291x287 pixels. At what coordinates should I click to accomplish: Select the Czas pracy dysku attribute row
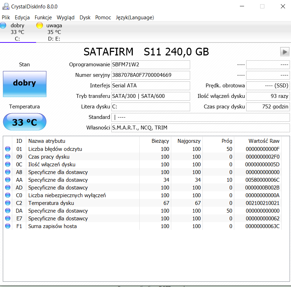(142, 156)
